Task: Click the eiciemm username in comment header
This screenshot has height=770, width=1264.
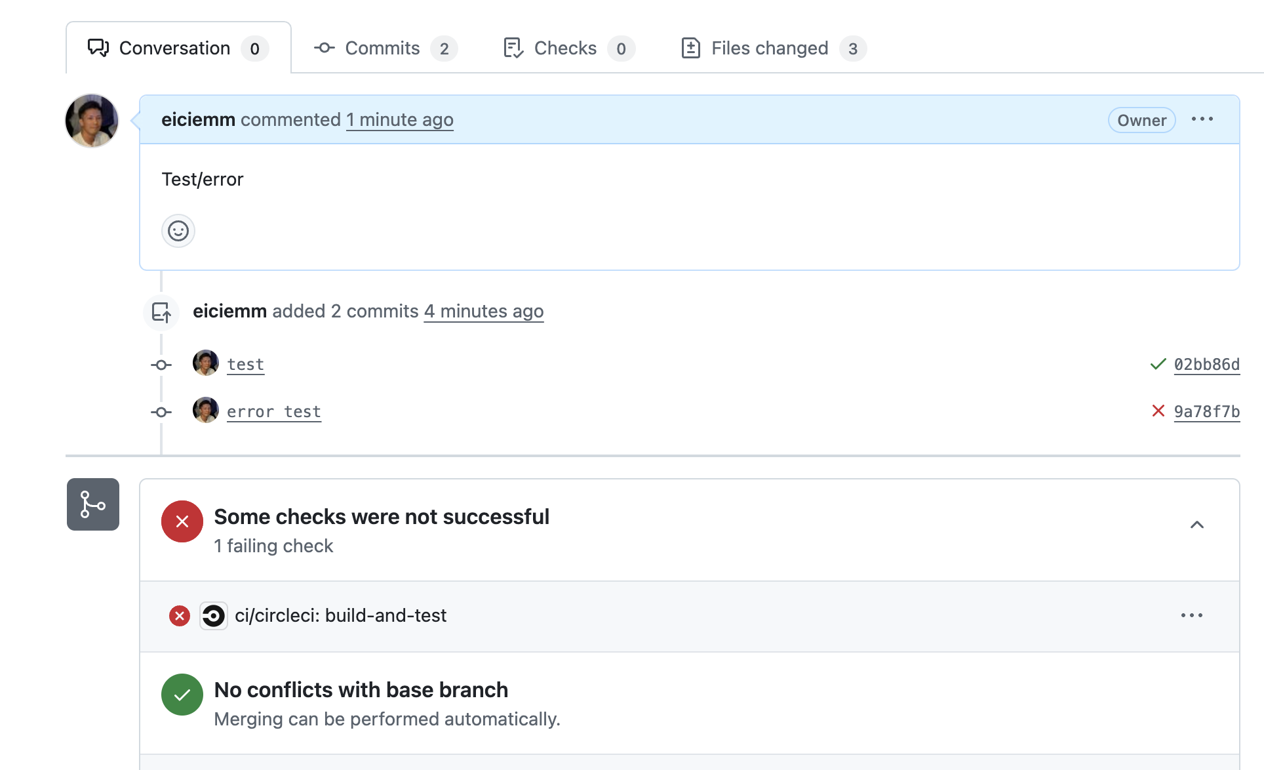Action: click(x=198, y=120)
